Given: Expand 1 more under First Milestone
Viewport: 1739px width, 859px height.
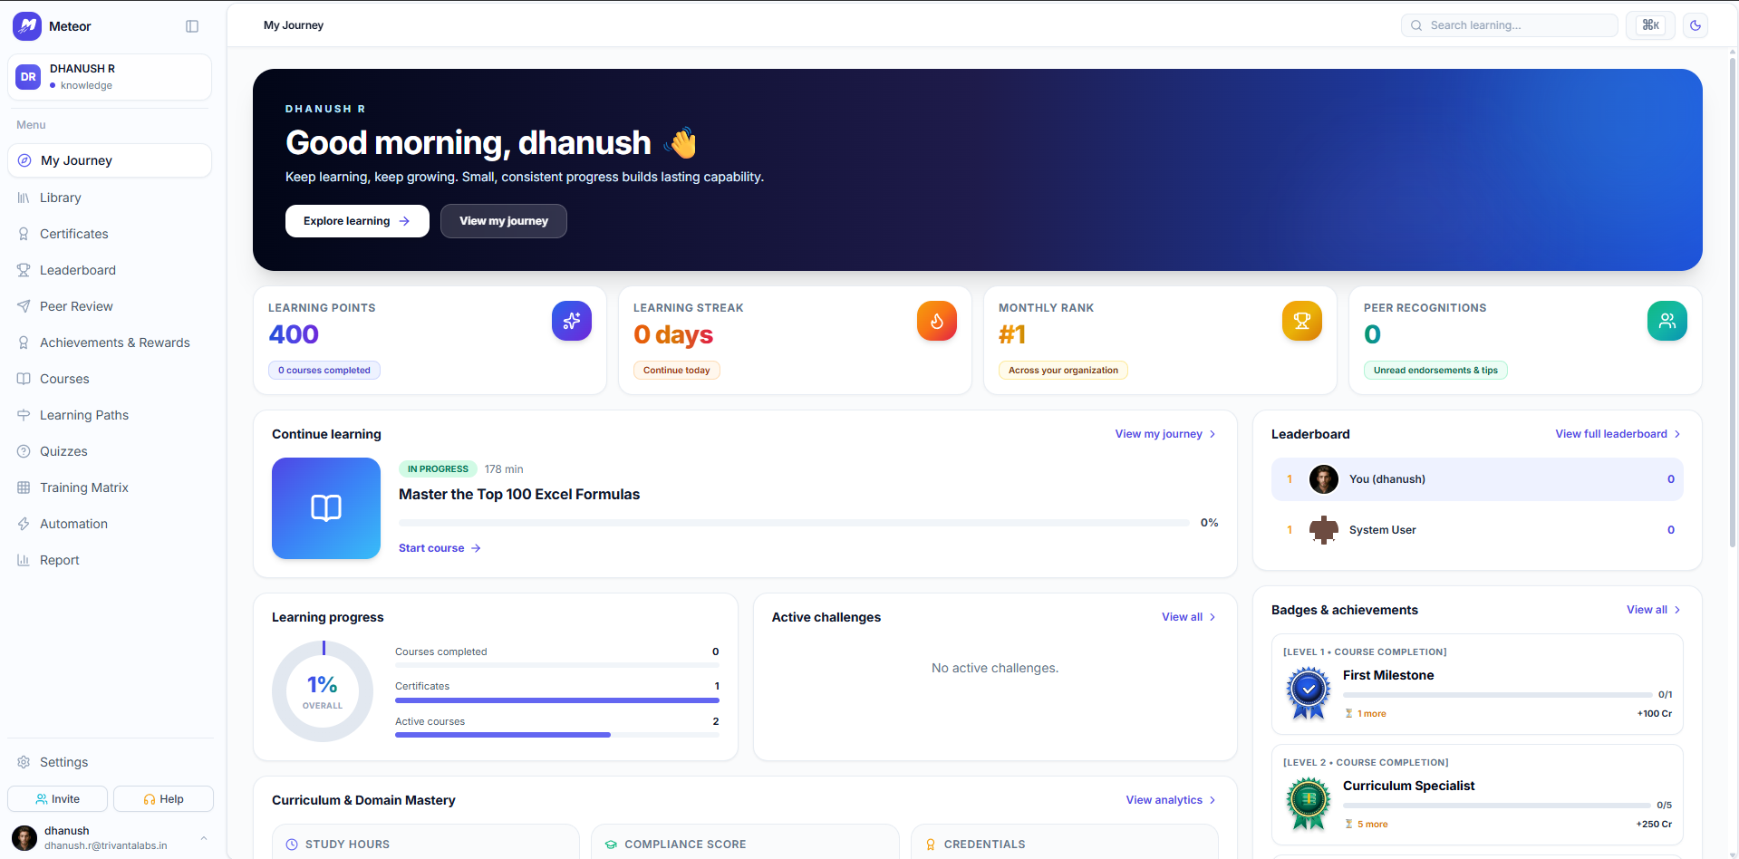Looking at the screenshot, I should 1367,714.
